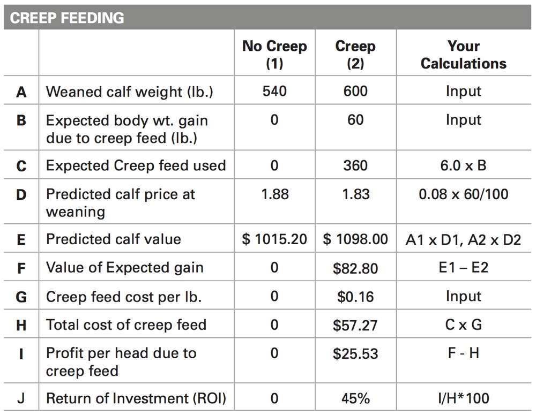Click the 6.0 x B formula cell
This screenshot has height=415, width=536.
[463, 165]
